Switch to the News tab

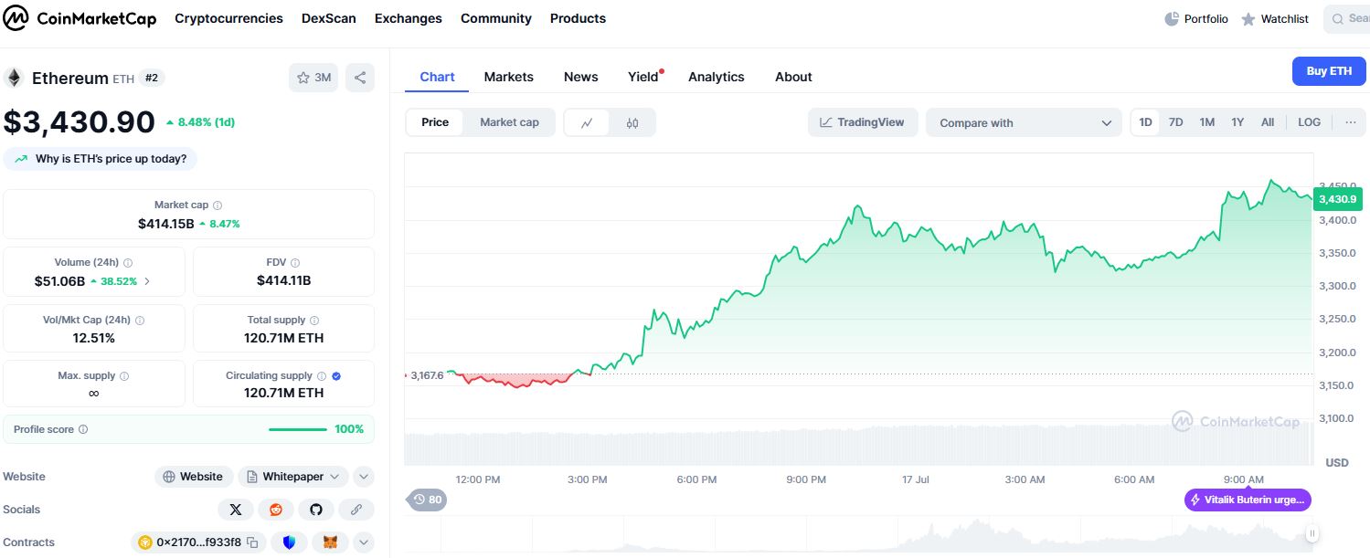tap(581, 77)
